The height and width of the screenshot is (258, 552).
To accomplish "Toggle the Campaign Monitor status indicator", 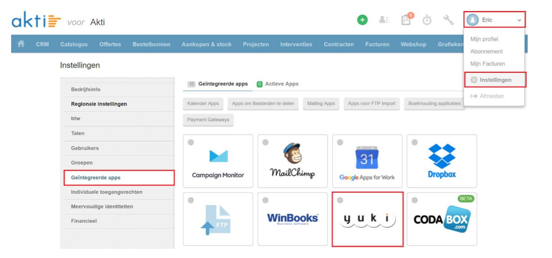I will coord(191,142).
